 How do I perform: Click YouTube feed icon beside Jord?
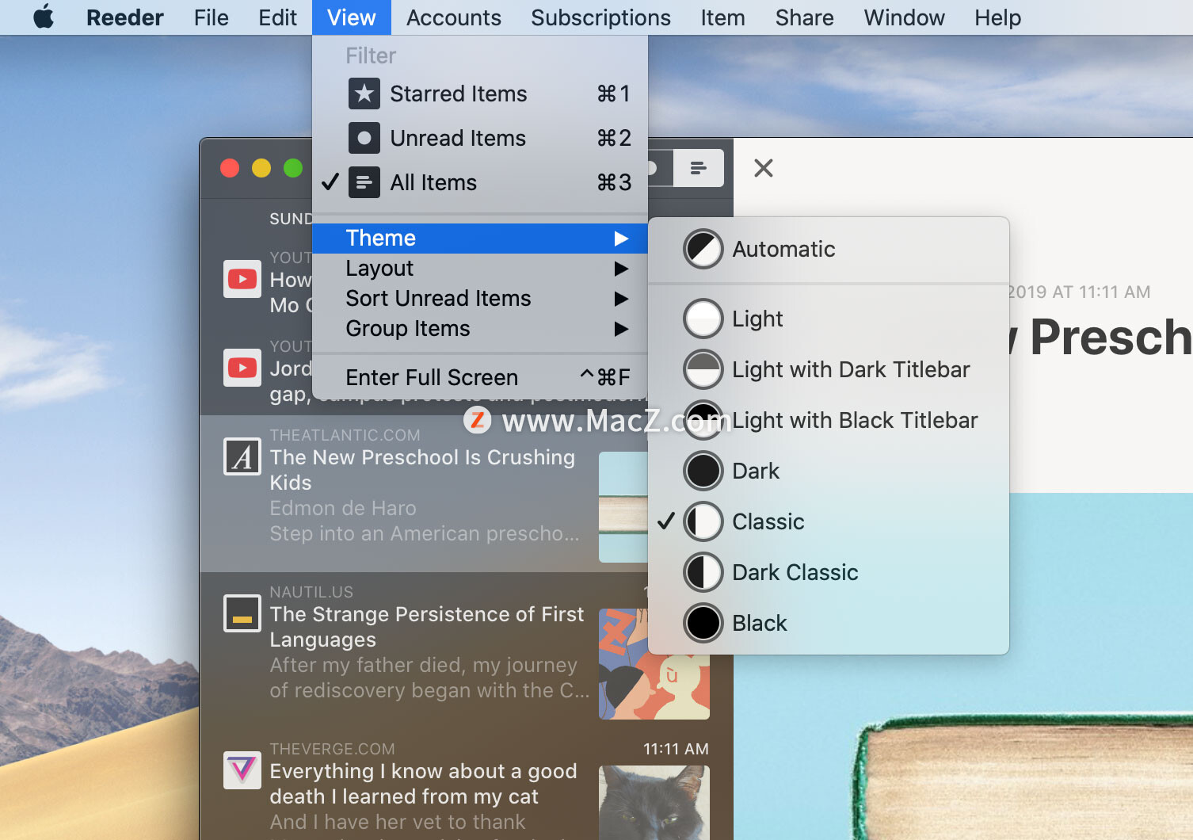[x=242, y=368]
